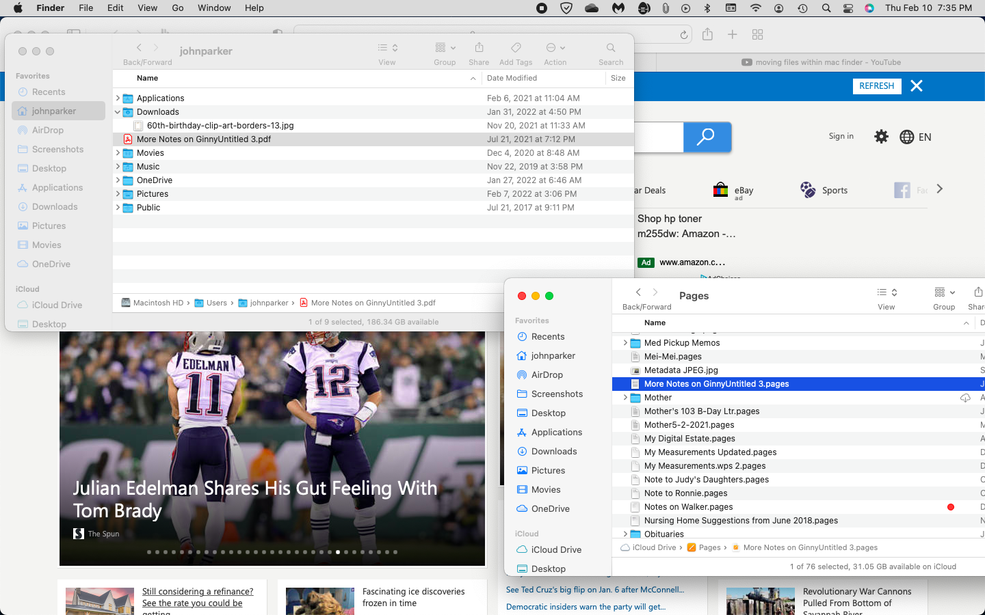Open iCloud Drive in the Pages window sidebar
The image size is (985, 615).
(556, 549)
